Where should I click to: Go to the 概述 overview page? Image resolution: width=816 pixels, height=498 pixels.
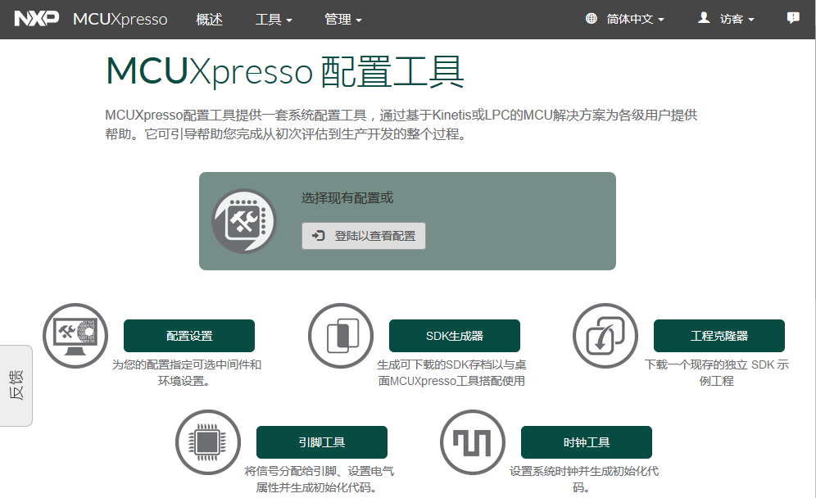pos(209,20)
